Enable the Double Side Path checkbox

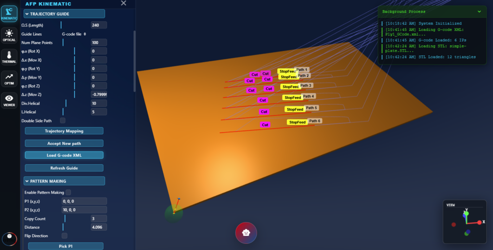click(63, 120)
